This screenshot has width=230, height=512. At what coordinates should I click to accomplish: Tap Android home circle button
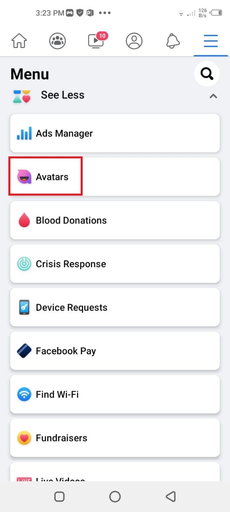point(115,496)
